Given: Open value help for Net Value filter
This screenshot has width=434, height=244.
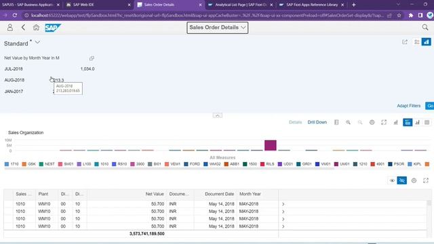Looking at the screenshot, I should (92, 58).
